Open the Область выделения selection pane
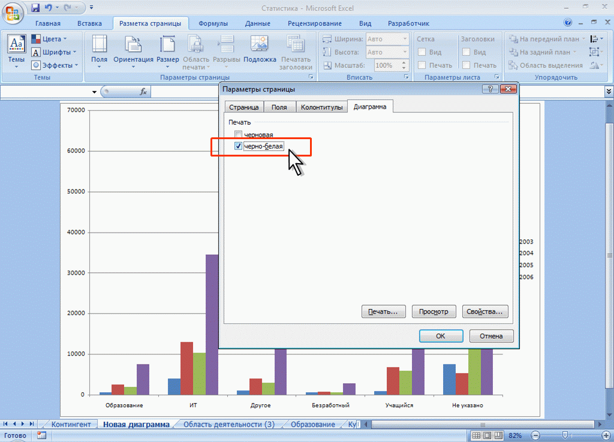The height and width of the screenshot is (442, 614). [x=546, y=65]
